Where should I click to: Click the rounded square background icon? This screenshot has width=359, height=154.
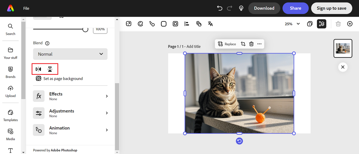click(164, 24)
